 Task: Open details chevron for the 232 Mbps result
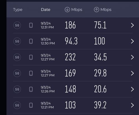tap(132, 57)
